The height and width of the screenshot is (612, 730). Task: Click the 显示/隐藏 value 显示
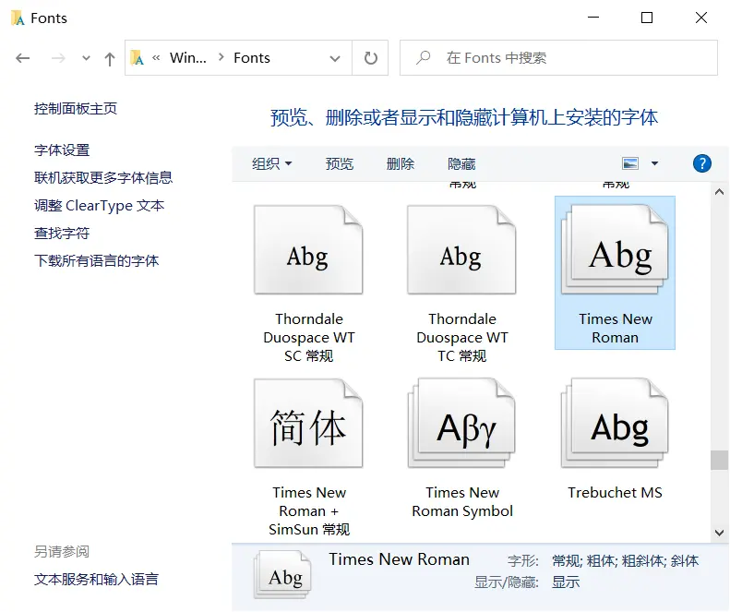click(566, 582)
